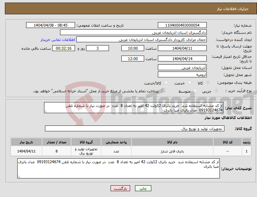Click the response deadline time 10:00 field
Screen dimensions: 257x197
133,48
